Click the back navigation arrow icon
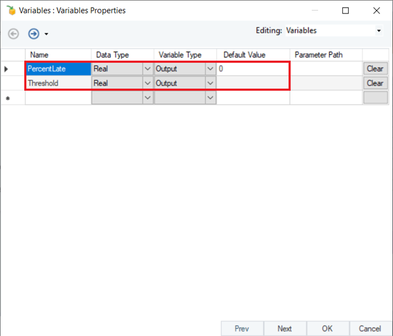The height and width of the screenshot is (336, 393). point(14,34)
